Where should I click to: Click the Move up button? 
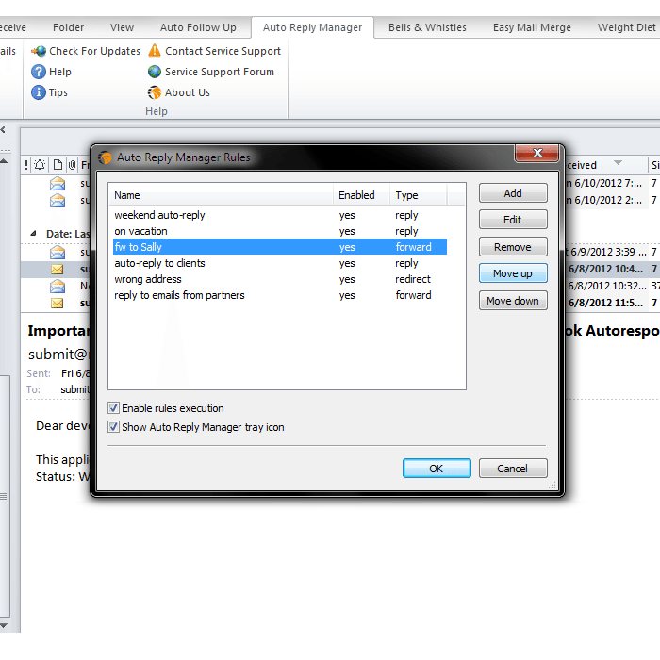coord(513,273)
